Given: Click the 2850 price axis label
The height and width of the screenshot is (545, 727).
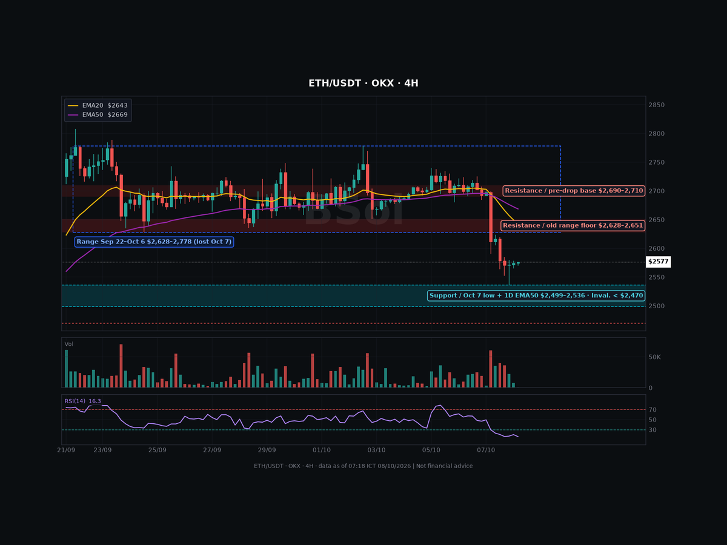Looking at the screenshot, I should [x=657, y=105].
